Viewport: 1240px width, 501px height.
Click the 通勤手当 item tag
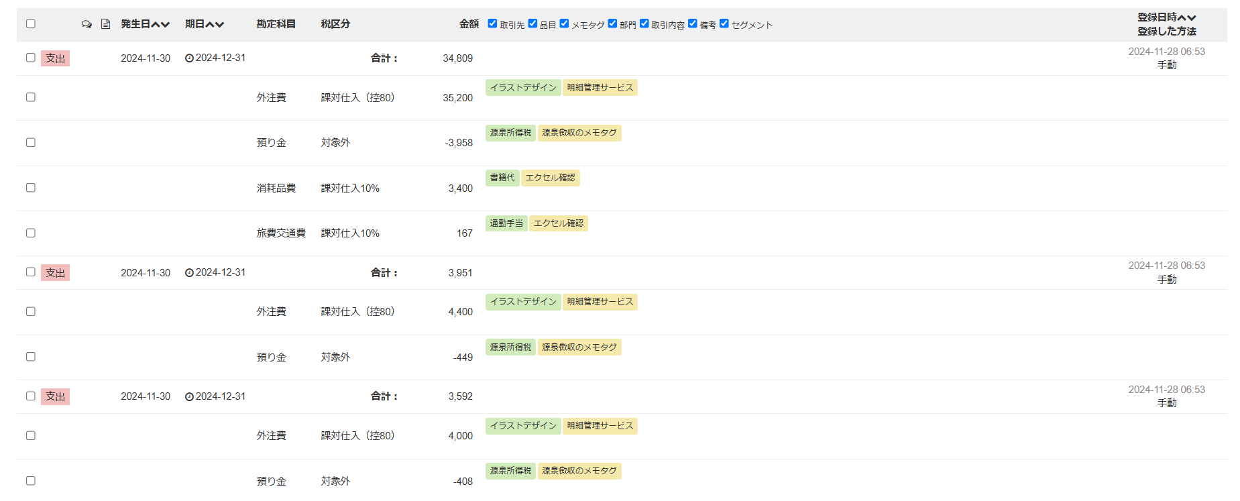(x=506, y=223)
